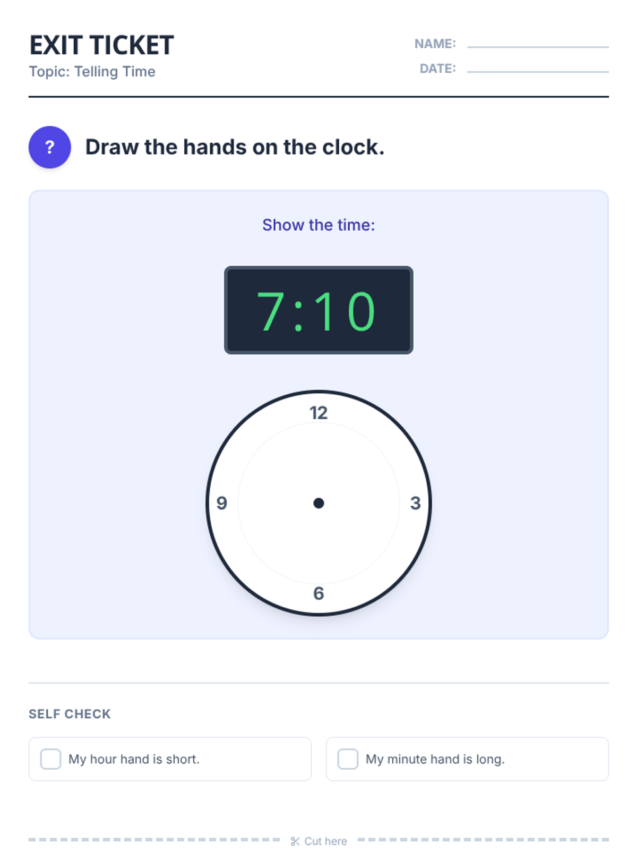Click the center dot of the clock
The width and height of the screenshot is (637, 850).
tap(318, 503)
